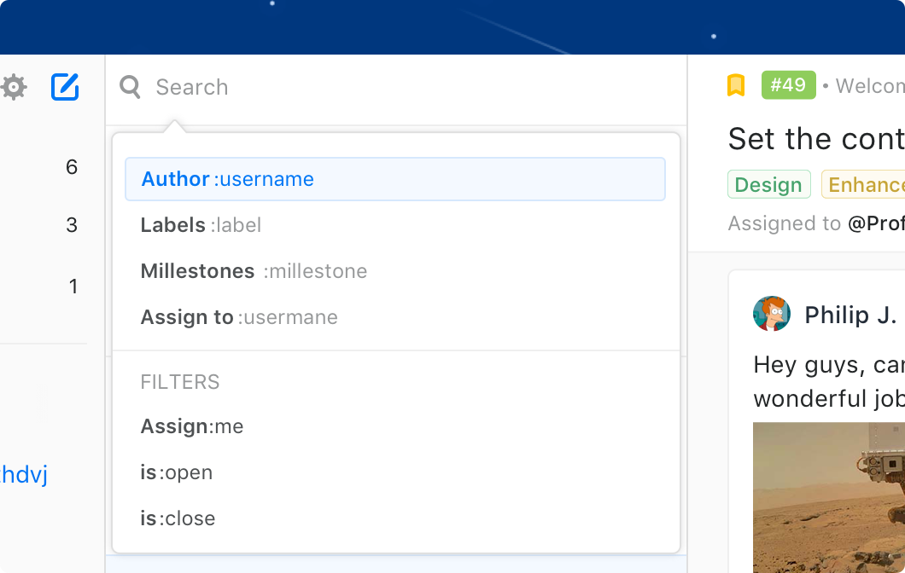Open the blue hdvj link in sidebar
This screenshot has width=905, height=573.
tap(24, 474)
